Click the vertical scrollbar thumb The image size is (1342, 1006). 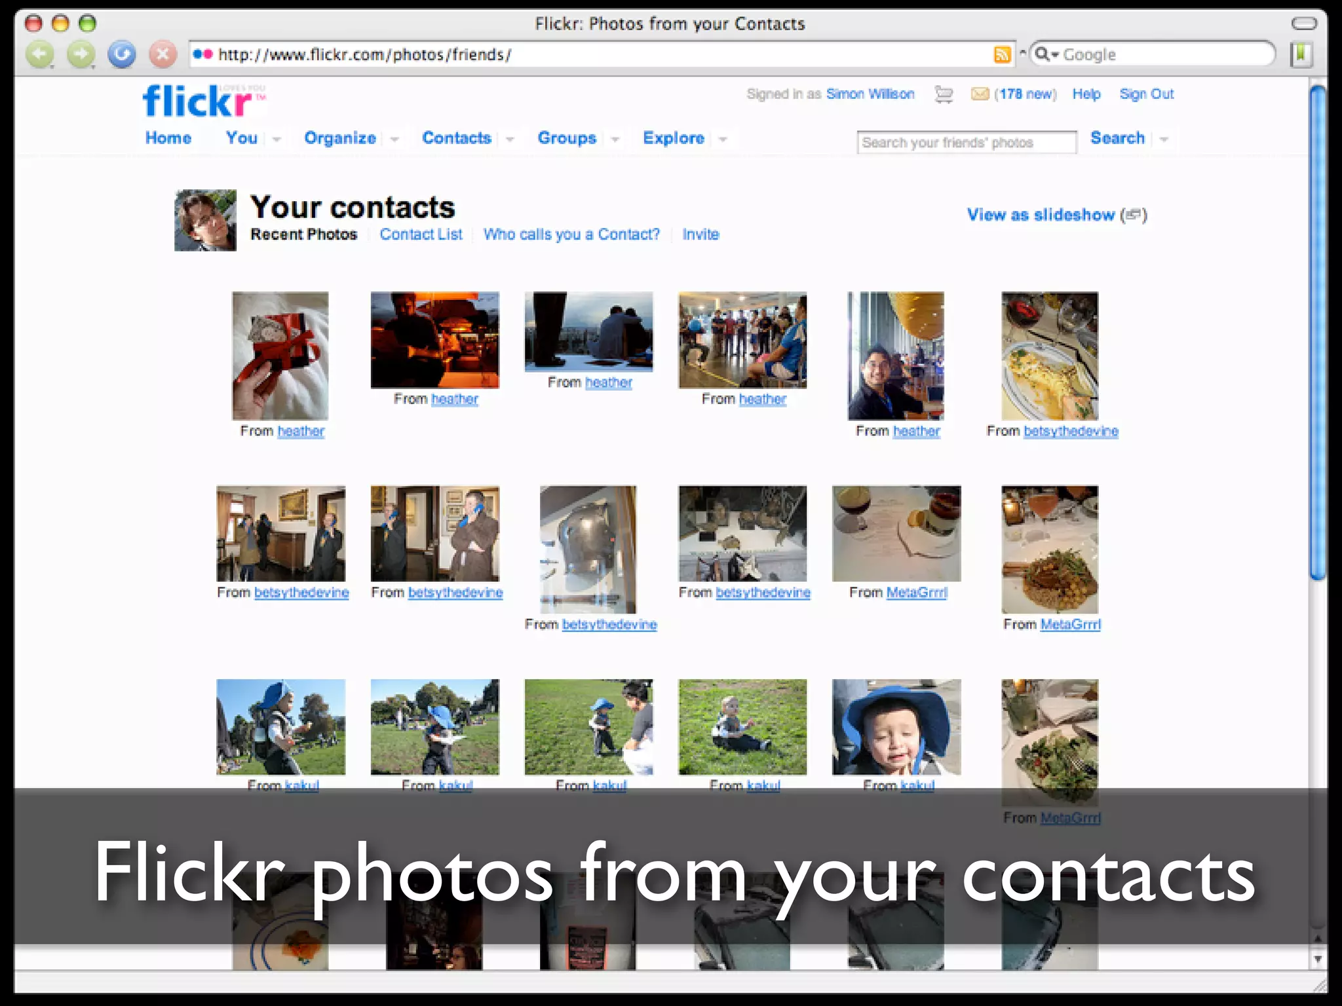[x=1317, y=333]
